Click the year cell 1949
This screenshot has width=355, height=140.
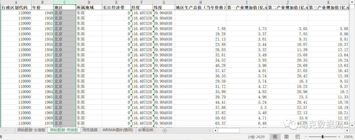coord(42,13)
